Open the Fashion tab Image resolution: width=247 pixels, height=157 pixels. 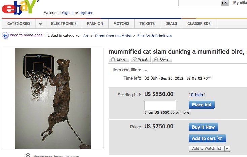pos(95,24)
